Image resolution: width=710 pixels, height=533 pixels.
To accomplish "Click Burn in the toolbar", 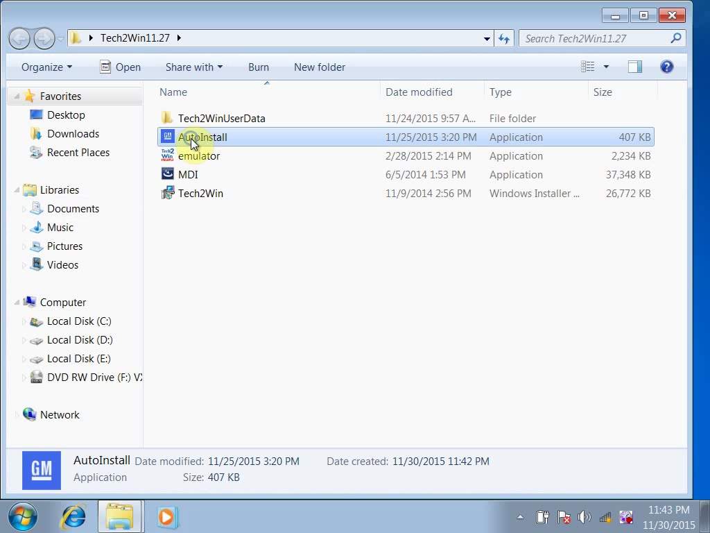I will point(259,67).
